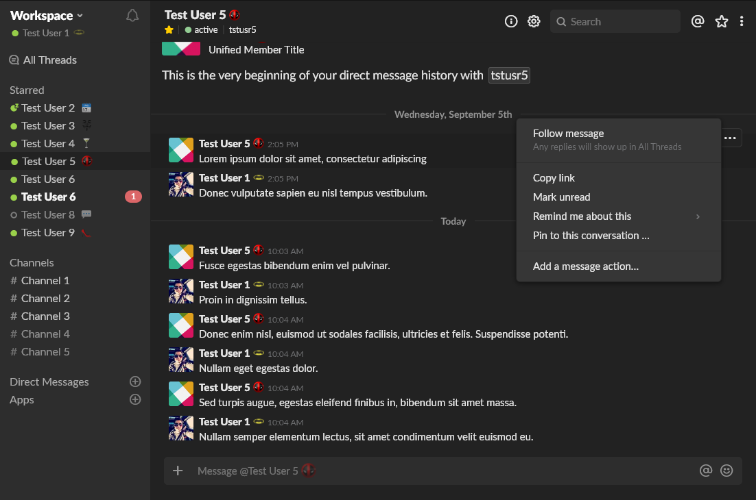Open channel details info icon

tap(511, 21)
